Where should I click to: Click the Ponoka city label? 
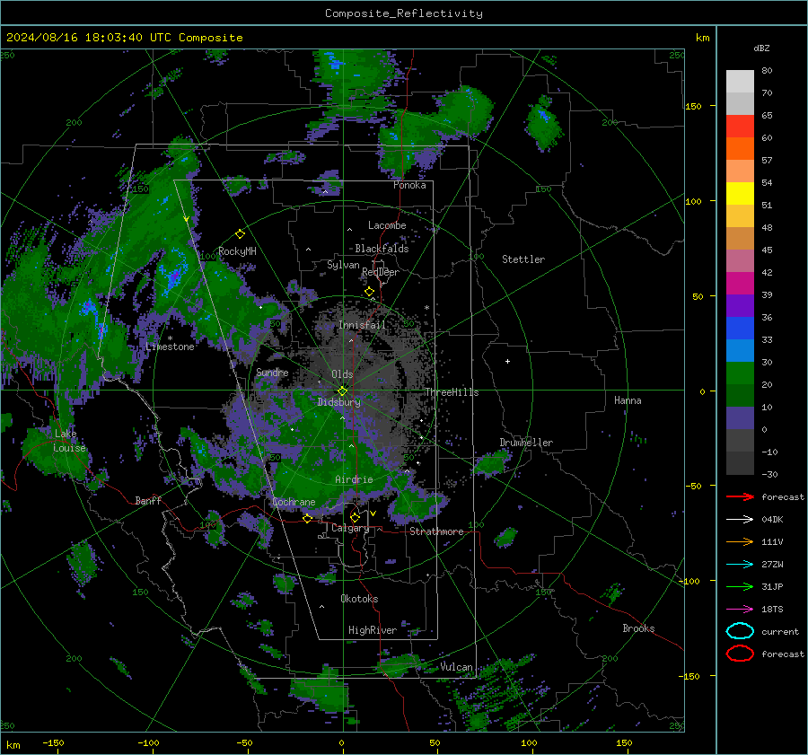point(409,185)
